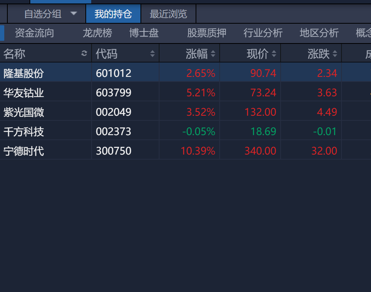Click the 代码 column header label
Image resolution: width=371 pixels, height=292 pixels.
106,54
